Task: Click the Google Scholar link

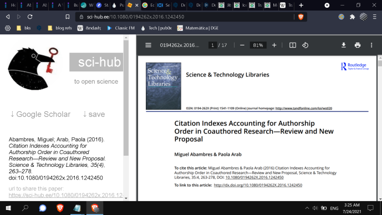Action: click(x=40, y=114)
